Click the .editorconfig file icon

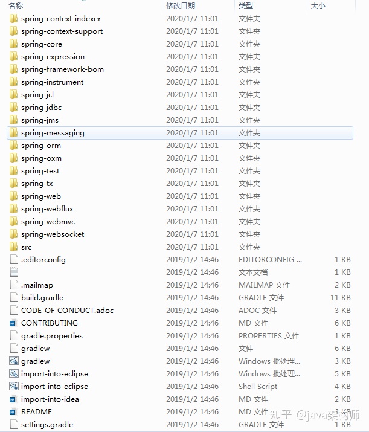14,260
